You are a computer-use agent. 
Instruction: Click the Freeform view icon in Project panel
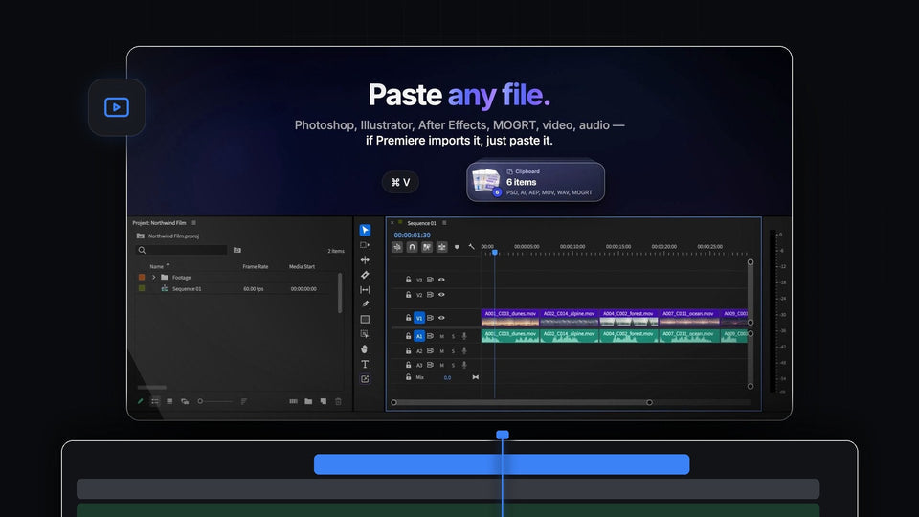click(185, 401)
